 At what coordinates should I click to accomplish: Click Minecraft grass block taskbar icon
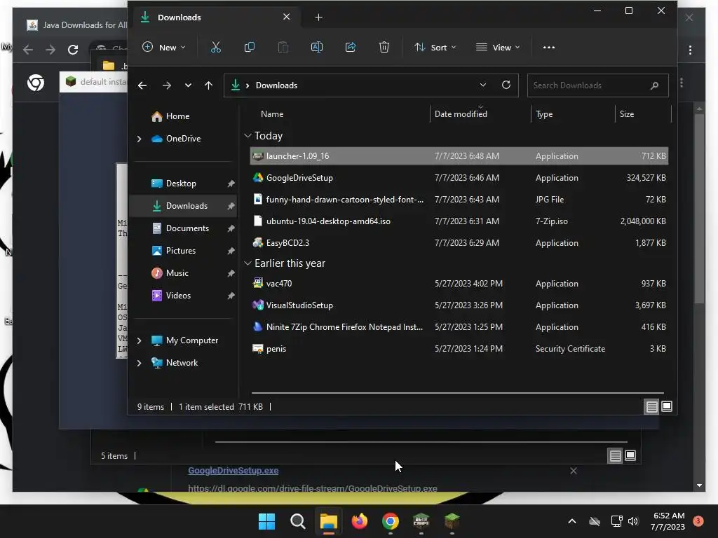452,520
